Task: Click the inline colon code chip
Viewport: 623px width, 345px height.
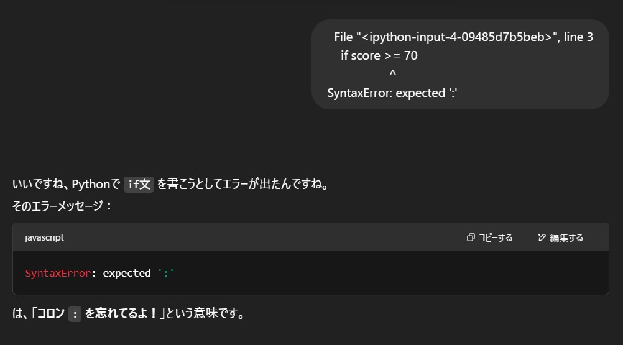Action: 75,315
